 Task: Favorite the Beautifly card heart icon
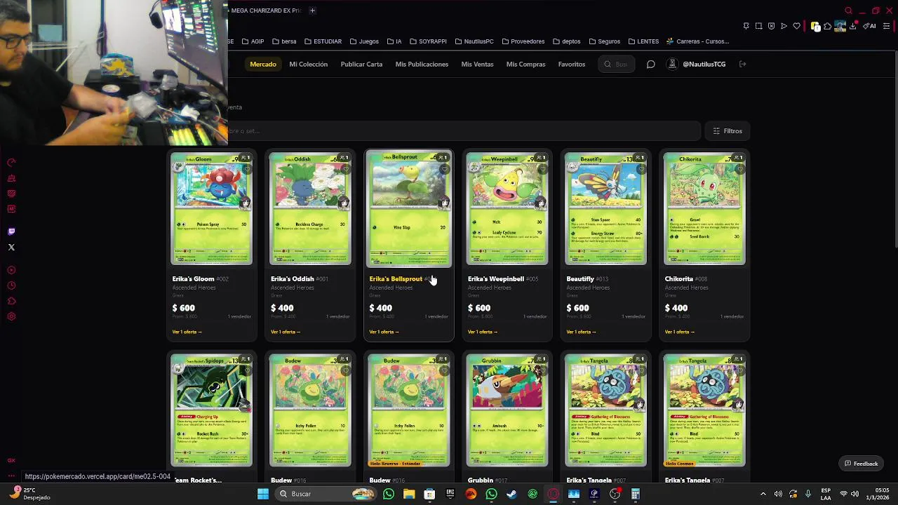[641, 169]
